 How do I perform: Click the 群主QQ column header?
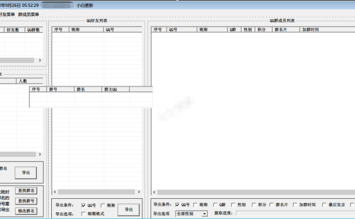click(115, 89)
